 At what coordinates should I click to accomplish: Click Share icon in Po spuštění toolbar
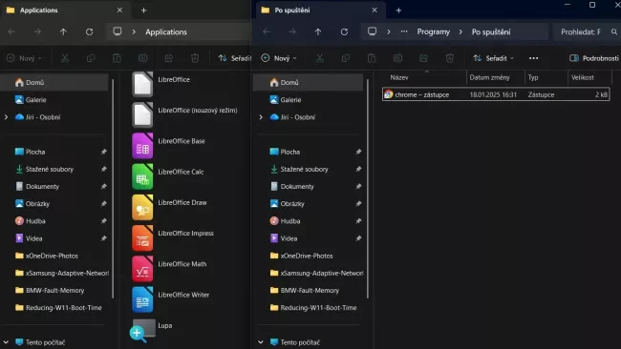(423, 58)
